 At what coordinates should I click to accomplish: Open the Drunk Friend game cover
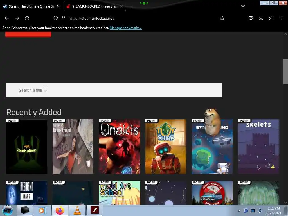pyautogui.click(x=73, y=146)
